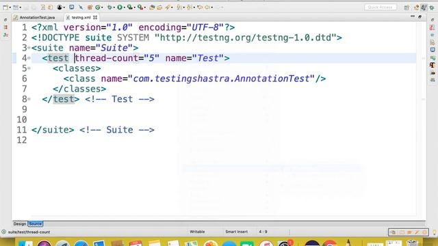Click the "Smart Insert" status bar entry
438x246 pixels.
tap(236, 232)
